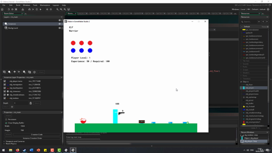This screenshot has width=272, height=153.
Task: Toggle visibility of the Instances layer
Action: pyautogui.click(x=59, y=24)
